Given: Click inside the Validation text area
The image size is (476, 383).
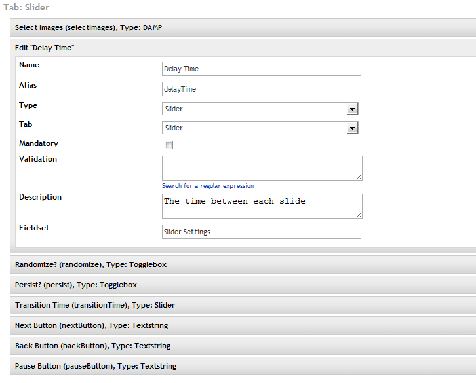Looking at the screenshot, I should [262, 168].
